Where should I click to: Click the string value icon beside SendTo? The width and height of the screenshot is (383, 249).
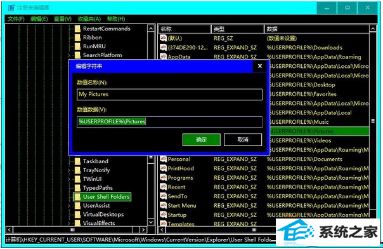[x=163, y=196]
